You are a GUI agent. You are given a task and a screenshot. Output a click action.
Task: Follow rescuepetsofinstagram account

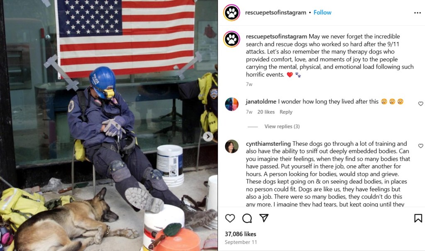coord(322,12)
